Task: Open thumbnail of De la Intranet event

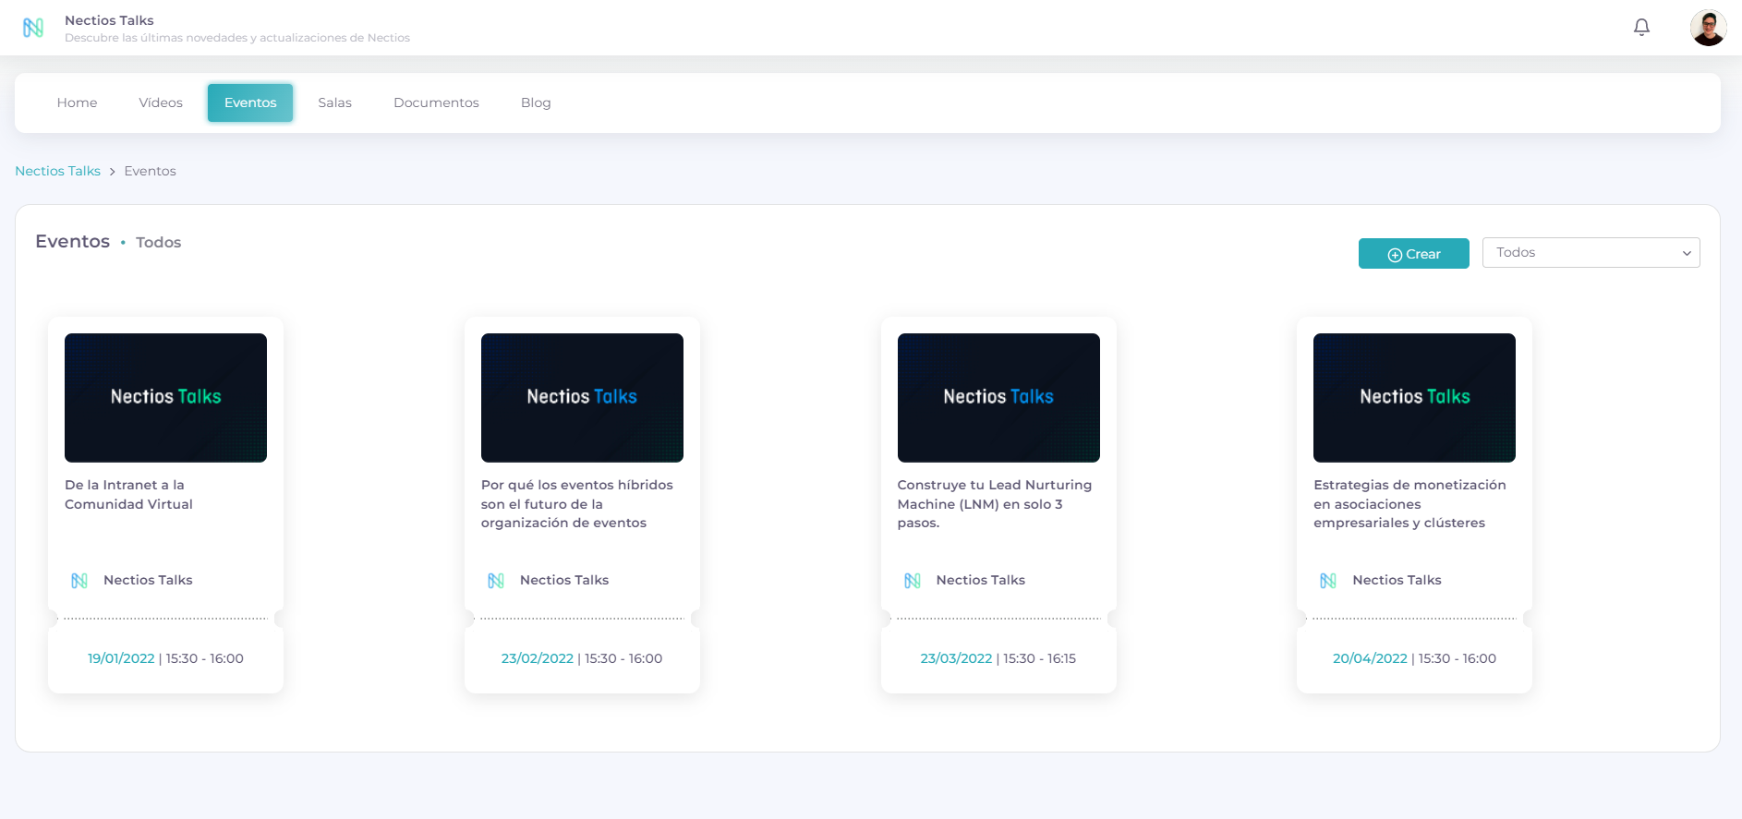Action: point(165,398)
